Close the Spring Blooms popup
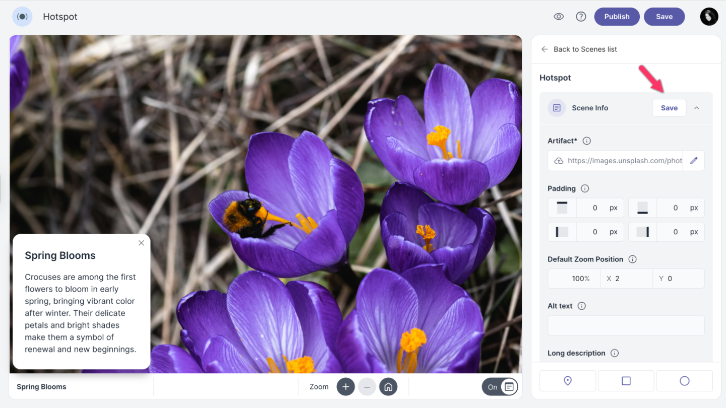Image resolution: width=726 pixels, height=408 pixels. [x=141, y=243]
